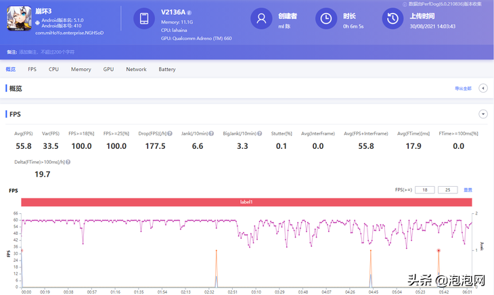The height and width of the screenshot is (295, 494).
Task: Click the Honkai Impact 3 app icon
Action: pyautogui.click(x=19, y=18)
